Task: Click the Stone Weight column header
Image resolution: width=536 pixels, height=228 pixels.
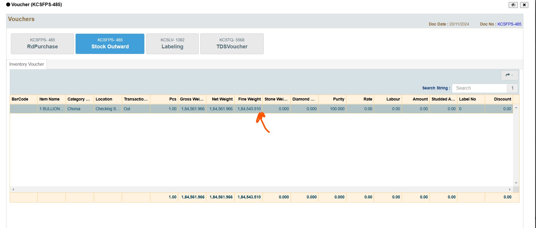Action: point(276,99)
